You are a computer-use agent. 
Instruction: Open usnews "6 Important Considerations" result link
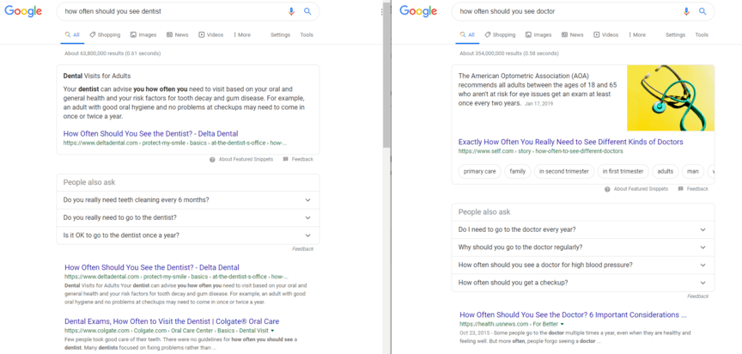click(x=573, y=314)
